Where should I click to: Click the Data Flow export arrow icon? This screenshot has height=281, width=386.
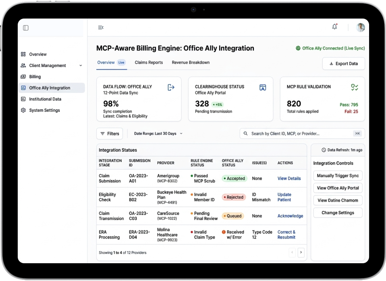point(171,87)
